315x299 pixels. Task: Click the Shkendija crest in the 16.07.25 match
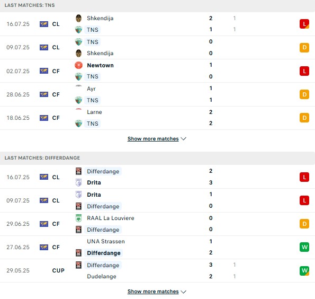78,19
